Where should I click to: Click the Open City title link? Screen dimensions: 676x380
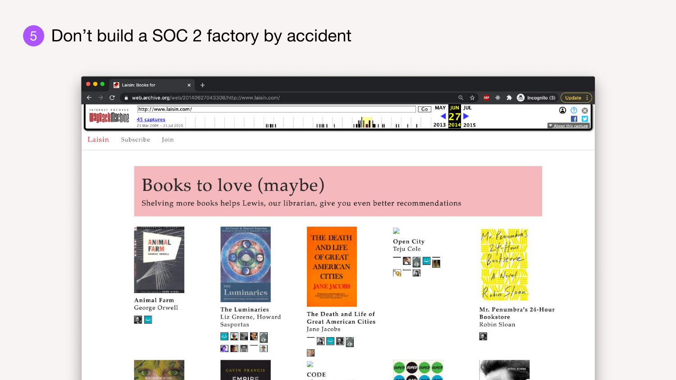point(409,241)
